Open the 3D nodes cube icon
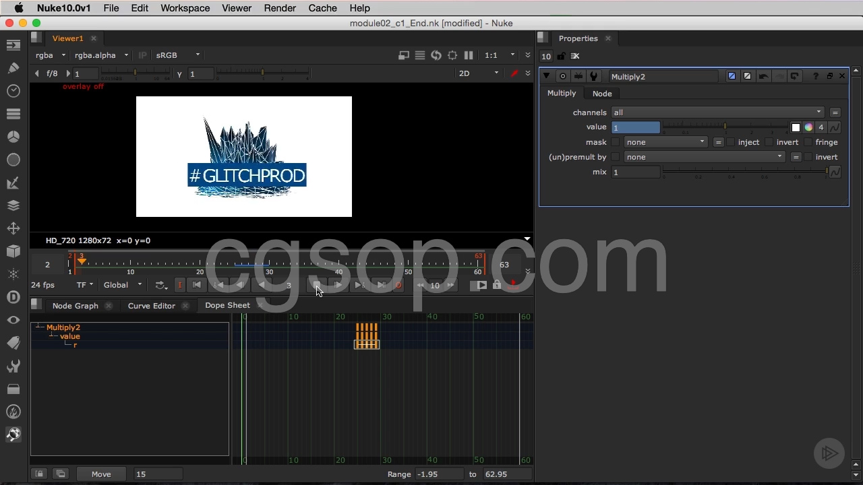 13,251
